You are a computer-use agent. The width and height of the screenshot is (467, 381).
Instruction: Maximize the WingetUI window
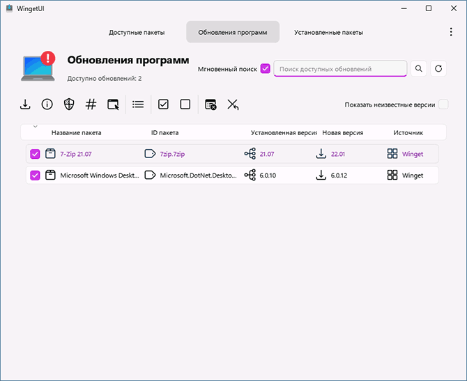tap(429, 8)
